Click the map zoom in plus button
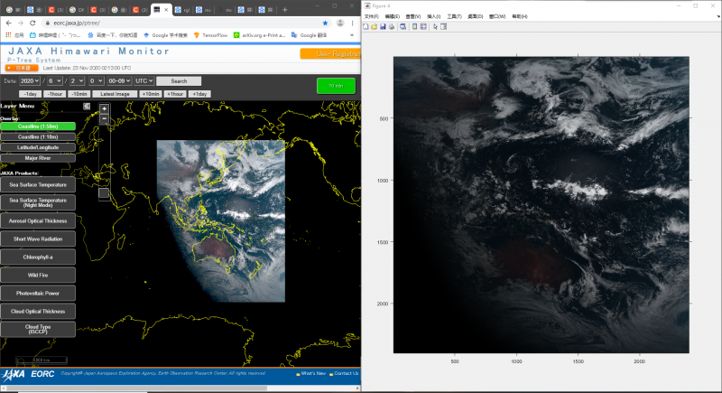The image size is (722, 393). tap(104, 108)
